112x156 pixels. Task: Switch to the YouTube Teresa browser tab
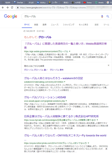click(x=88, y=3)
